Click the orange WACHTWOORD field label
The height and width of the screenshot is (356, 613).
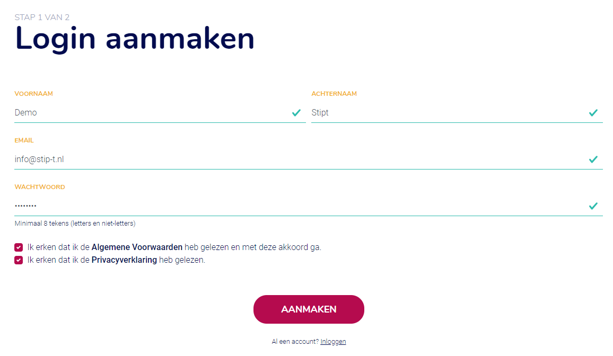coord(40,187)
